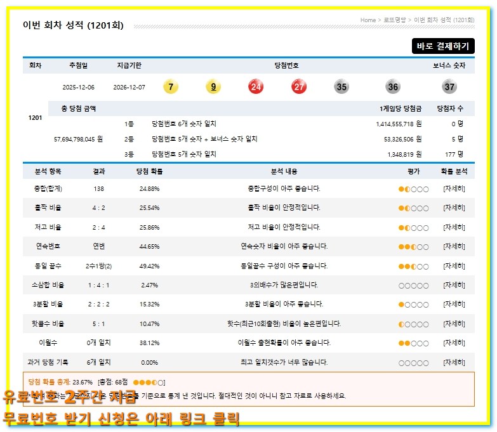The image size is (497, 432).
Task: Click rating dots for 연속번호 row
Action: pyautogui.click(x=414, y=247)
